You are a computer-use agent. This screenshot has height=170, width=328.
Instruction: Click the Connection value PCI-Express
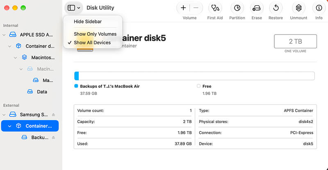(x=302, y=133)
